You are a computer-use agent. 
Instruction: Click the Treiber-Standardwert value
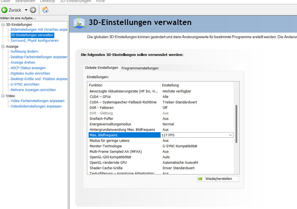click(180, 102)
